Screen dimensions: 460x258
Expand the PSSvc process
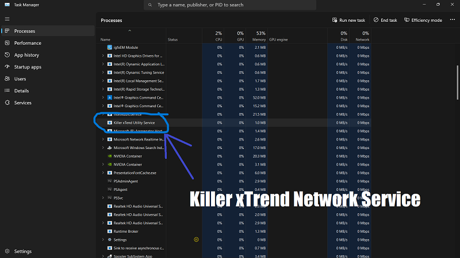(103, 198)
